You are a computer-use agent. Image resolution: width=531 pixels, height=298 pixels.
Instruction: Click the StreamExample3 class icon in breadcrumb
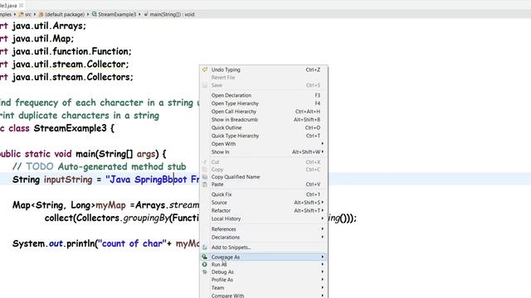[95, 14]
